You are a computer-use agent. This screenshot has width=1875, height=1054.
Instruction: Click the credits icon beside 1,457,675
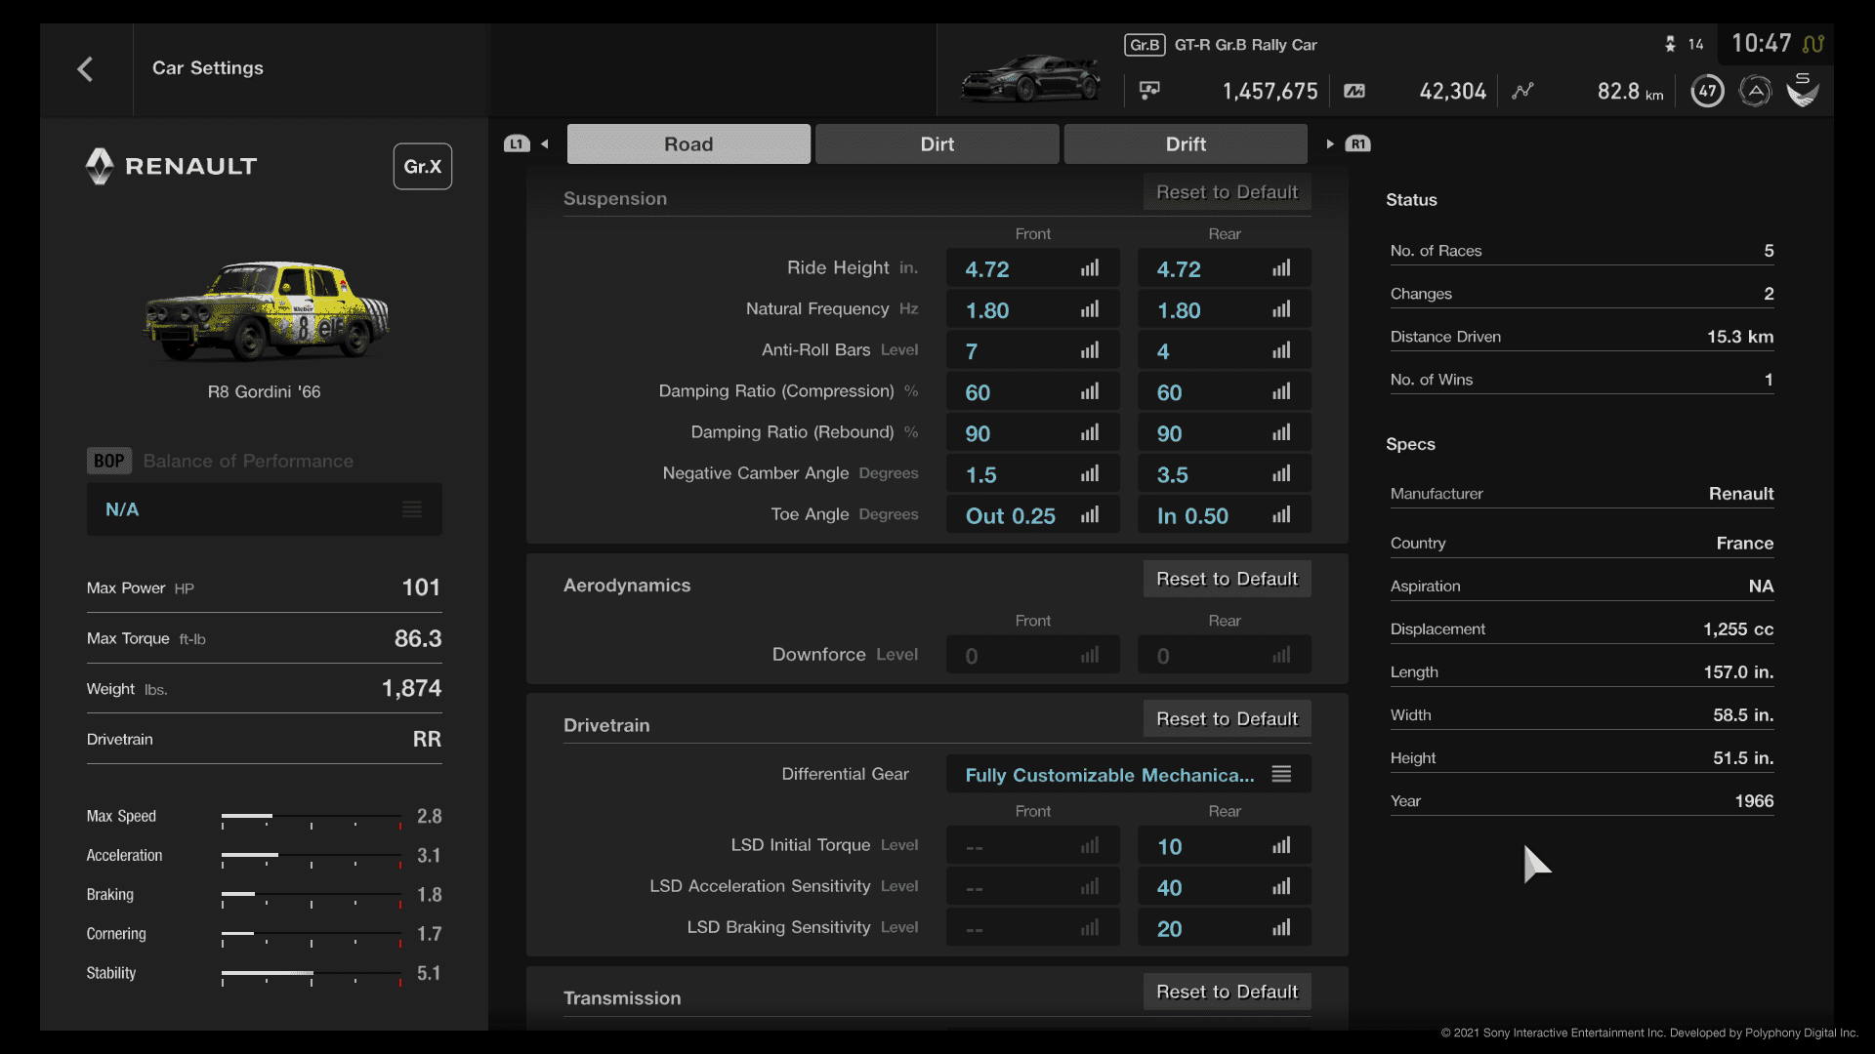pyautogui.click(x=1149, y=91)
